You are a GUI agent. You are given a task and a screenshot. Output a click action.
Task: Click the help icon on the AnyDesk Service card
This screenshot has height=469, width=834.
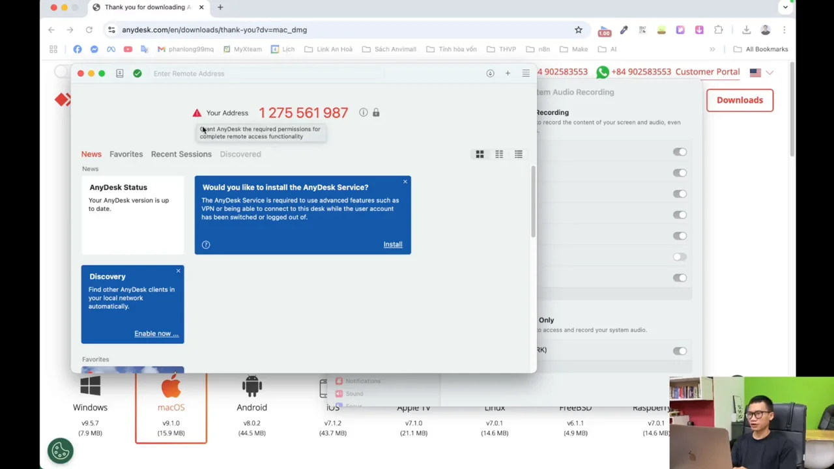206,244
